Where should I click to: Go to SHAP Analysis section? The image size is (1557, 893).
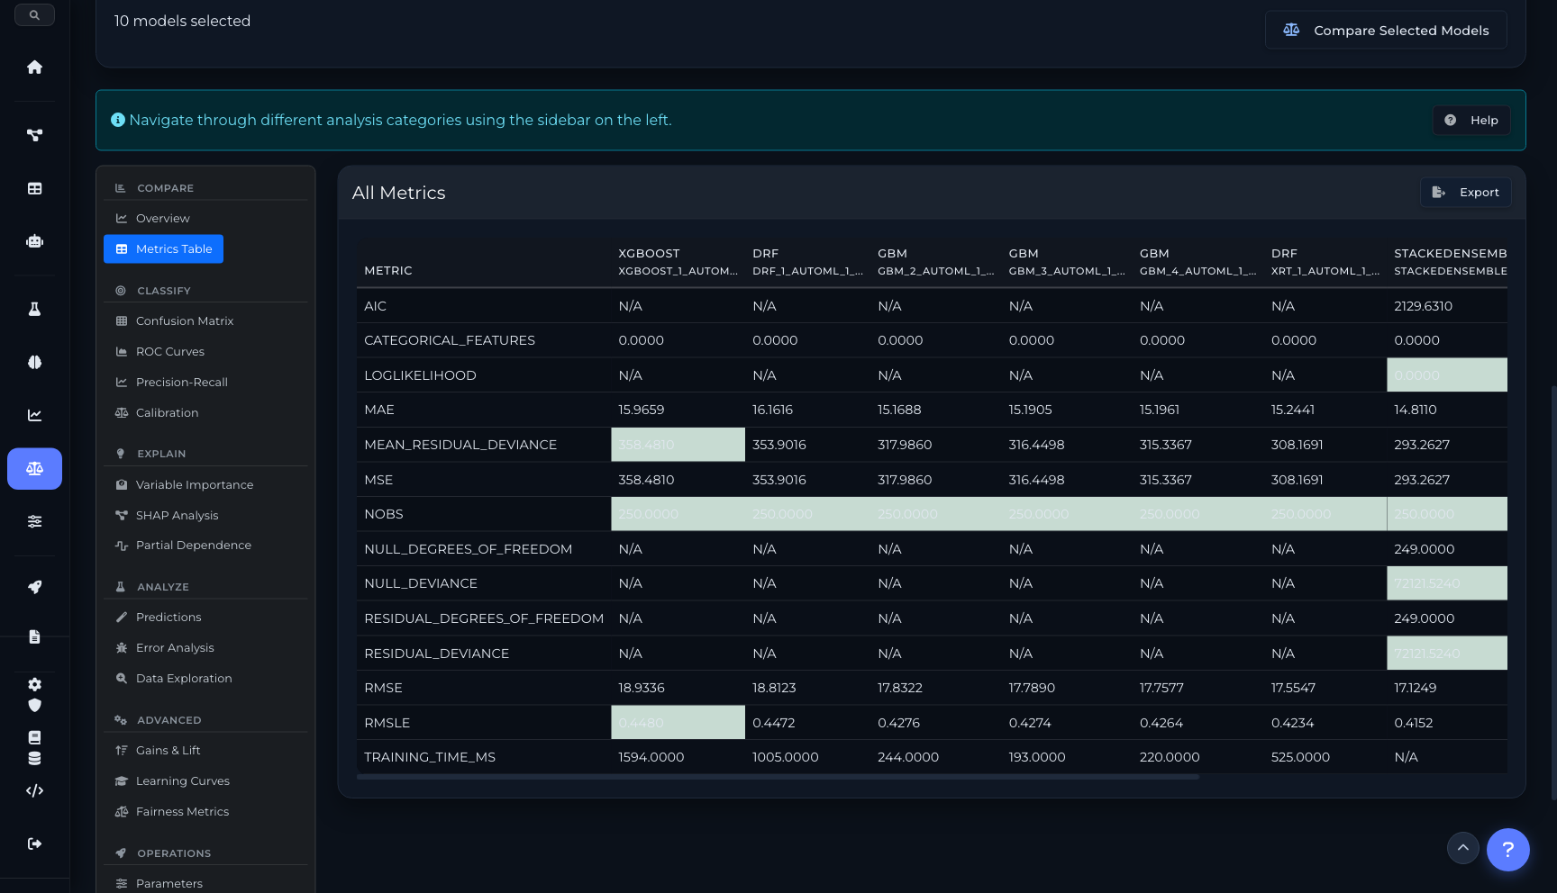coord(177,516)
